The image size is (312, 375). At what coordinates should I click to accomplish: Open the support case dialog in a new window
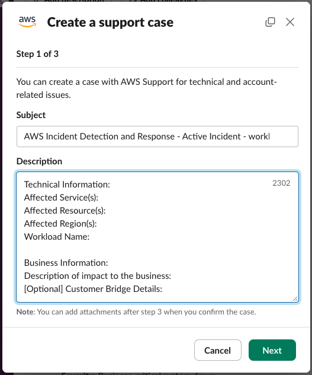point(270,22)
